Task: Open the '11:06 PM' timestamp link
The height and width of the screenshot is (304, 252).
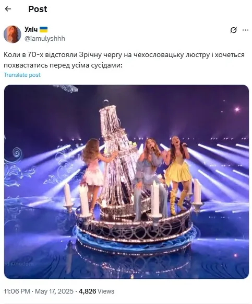Action: pos(17,291)
